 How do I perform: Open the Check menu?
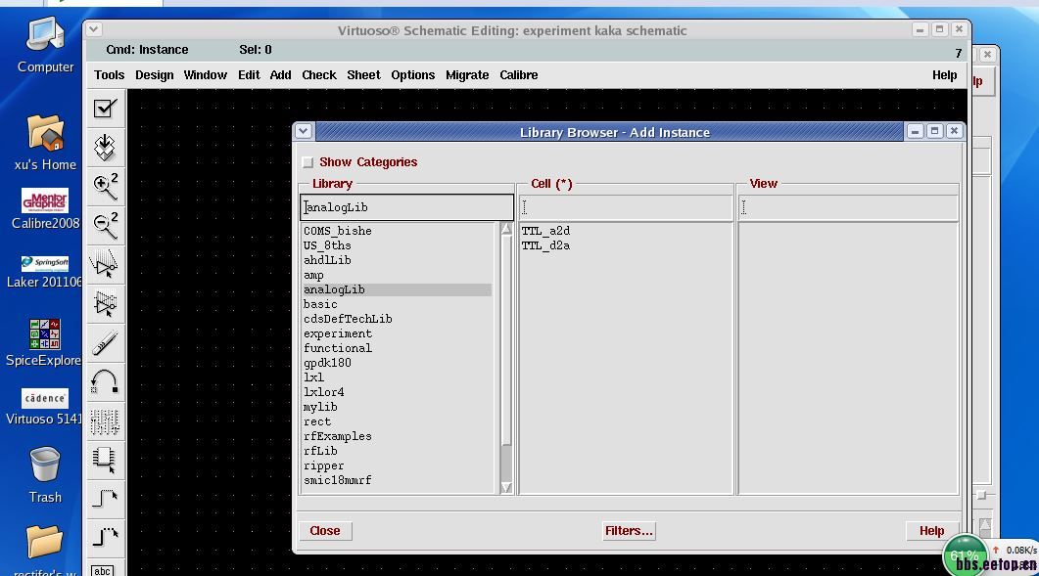[x=319, y=75]
